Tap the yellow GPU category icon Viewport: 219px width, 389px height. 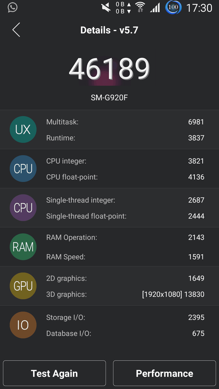click(x=23, y=286)
